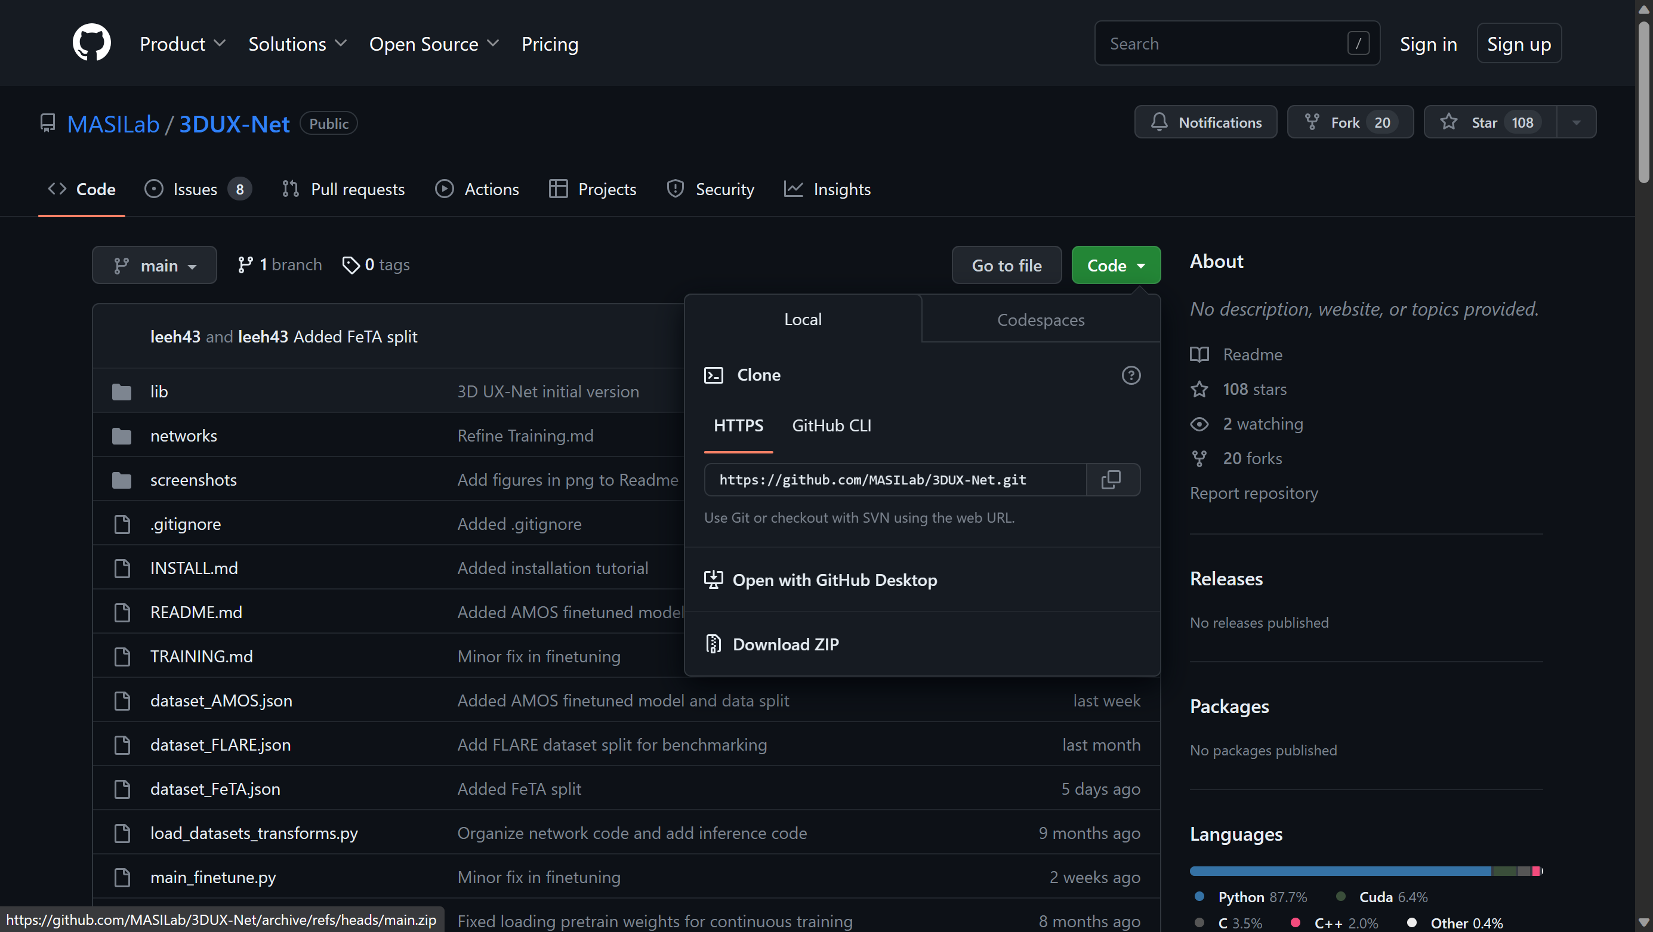
Task: Select the GitHub CLI clone option
Action: tap(831, 425)
